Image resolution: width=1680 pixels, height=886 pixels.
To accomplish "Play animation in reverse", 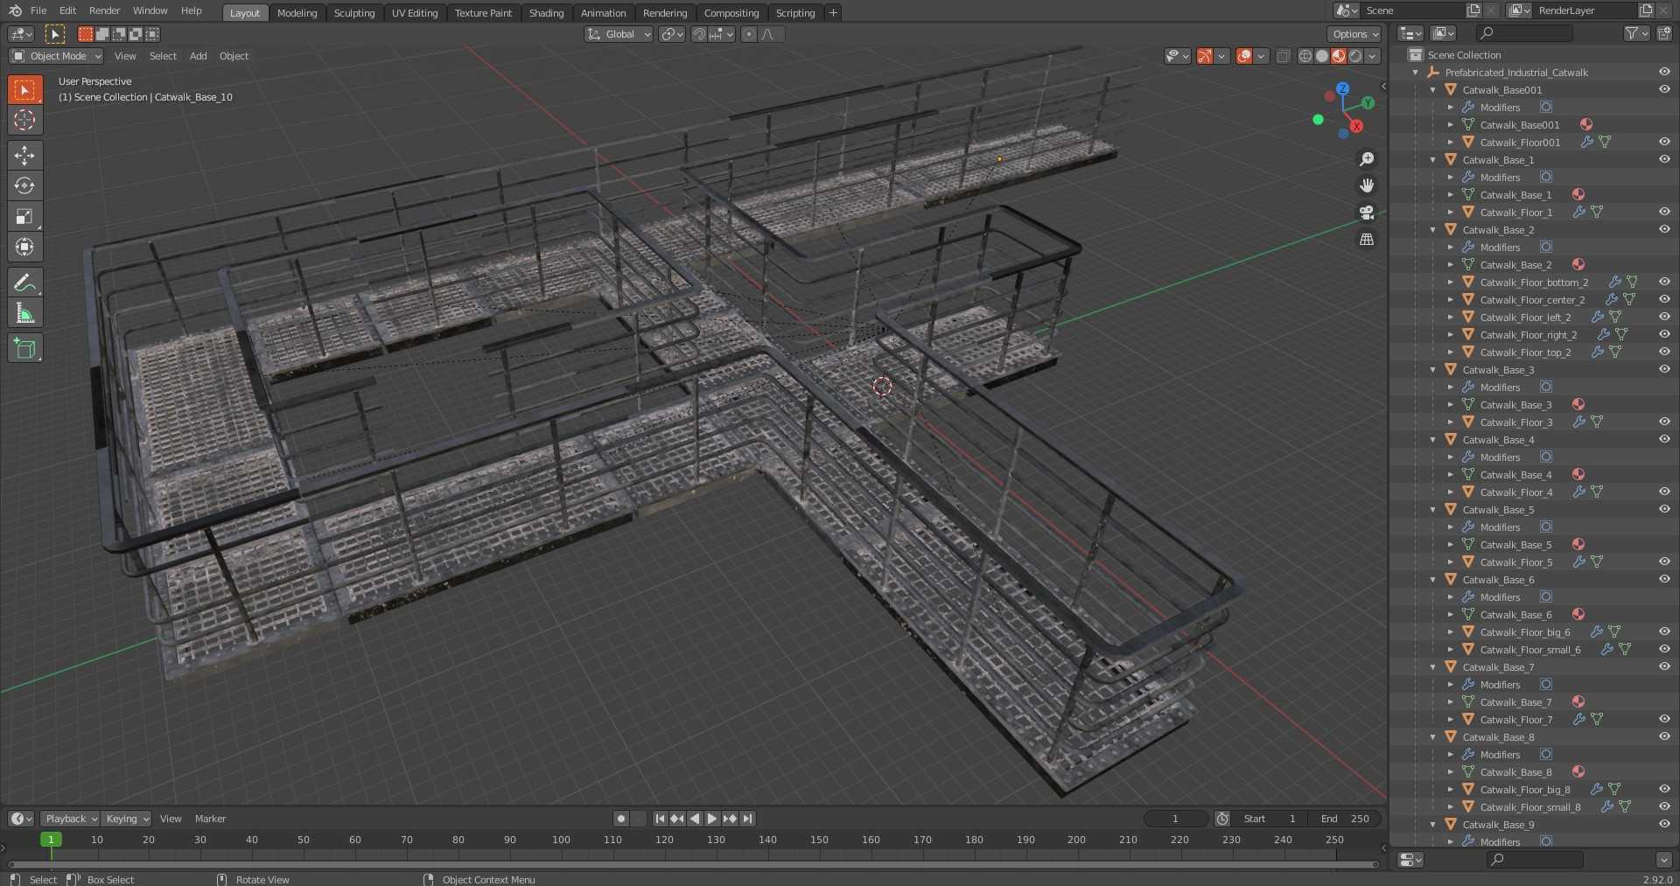I will point(695,819).
